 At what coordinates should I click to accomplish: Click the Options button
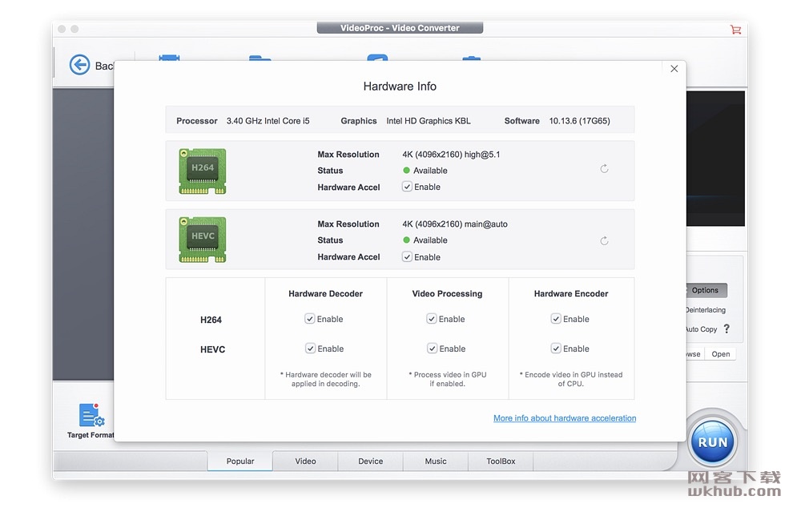705,290
